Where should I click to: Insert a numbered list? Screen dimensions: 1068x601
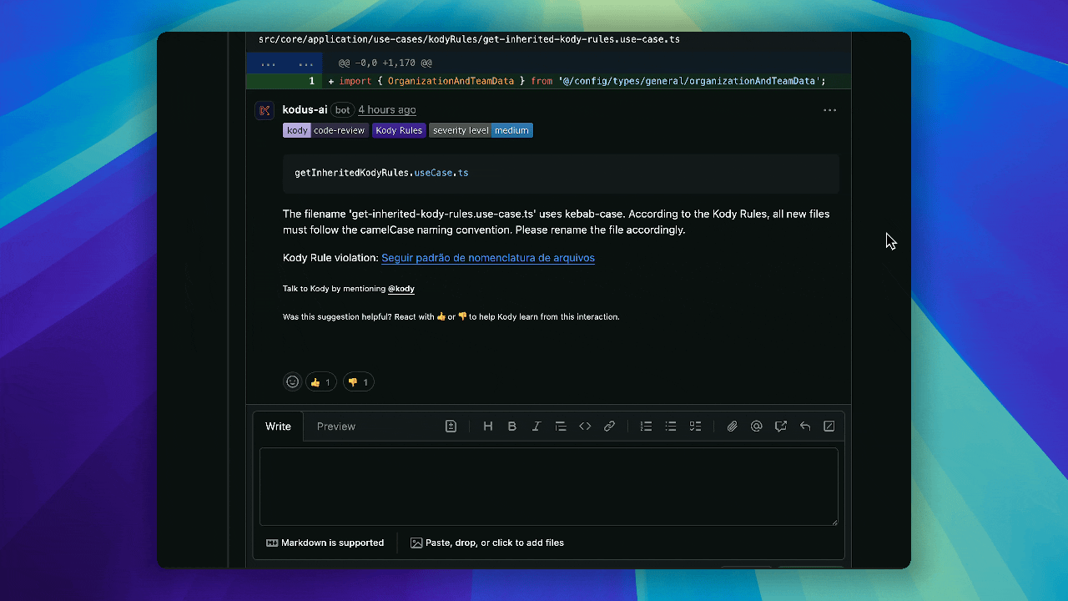646,427
